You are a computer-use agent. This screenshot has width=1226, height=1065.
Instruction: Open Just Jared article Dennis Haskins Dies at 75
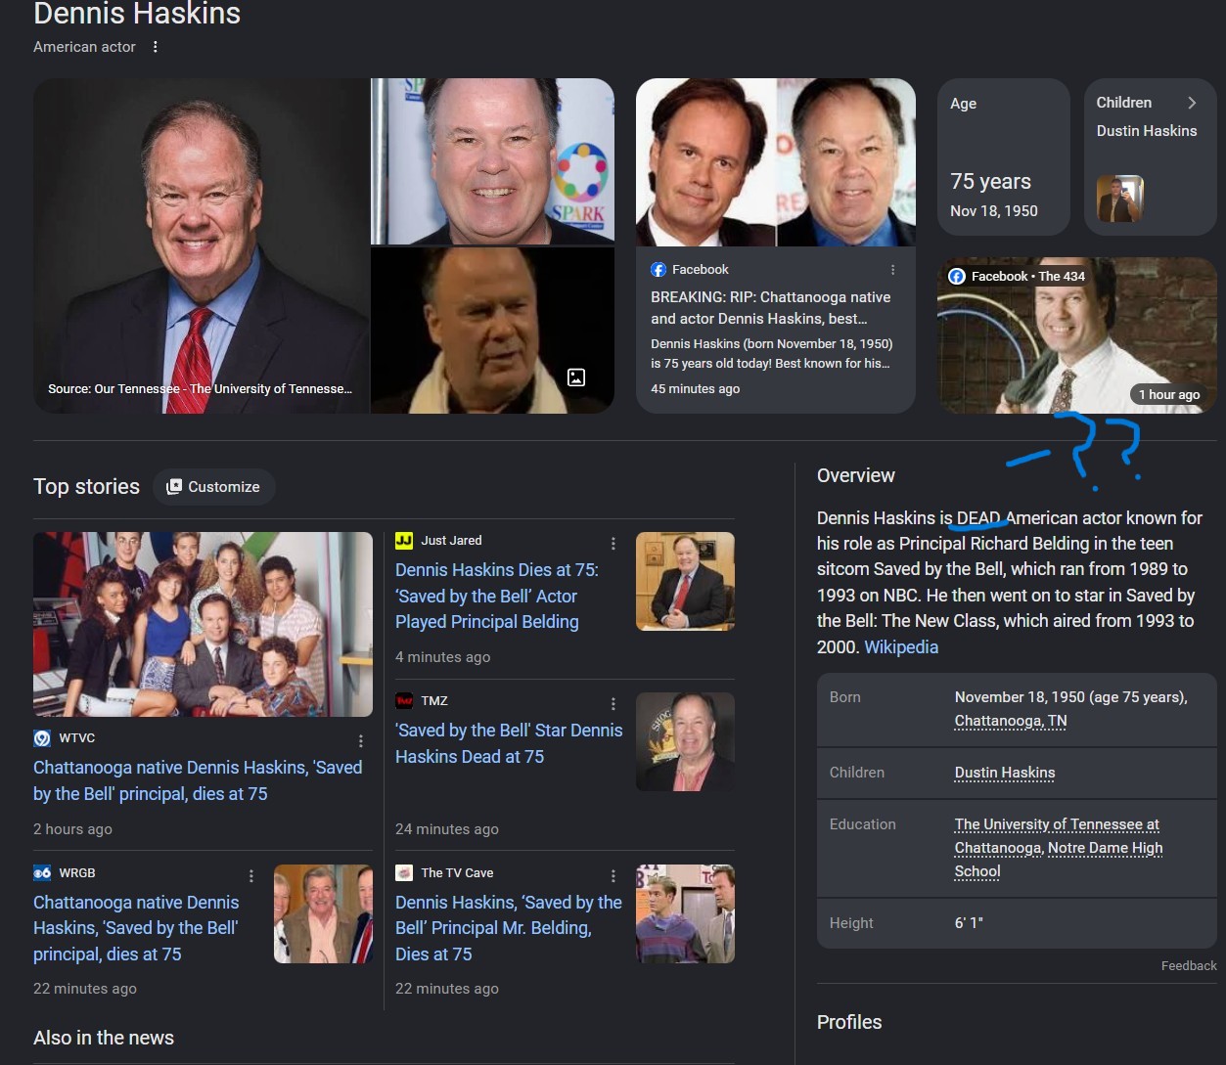pos(497,596)
